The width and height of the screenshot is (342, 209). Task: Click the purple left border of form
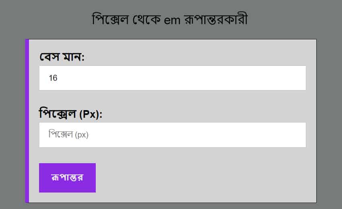tap(27, 121)
